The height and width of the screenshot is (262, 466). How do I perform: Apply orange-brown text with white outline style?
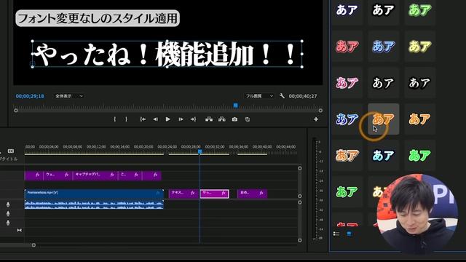point(347,155)
